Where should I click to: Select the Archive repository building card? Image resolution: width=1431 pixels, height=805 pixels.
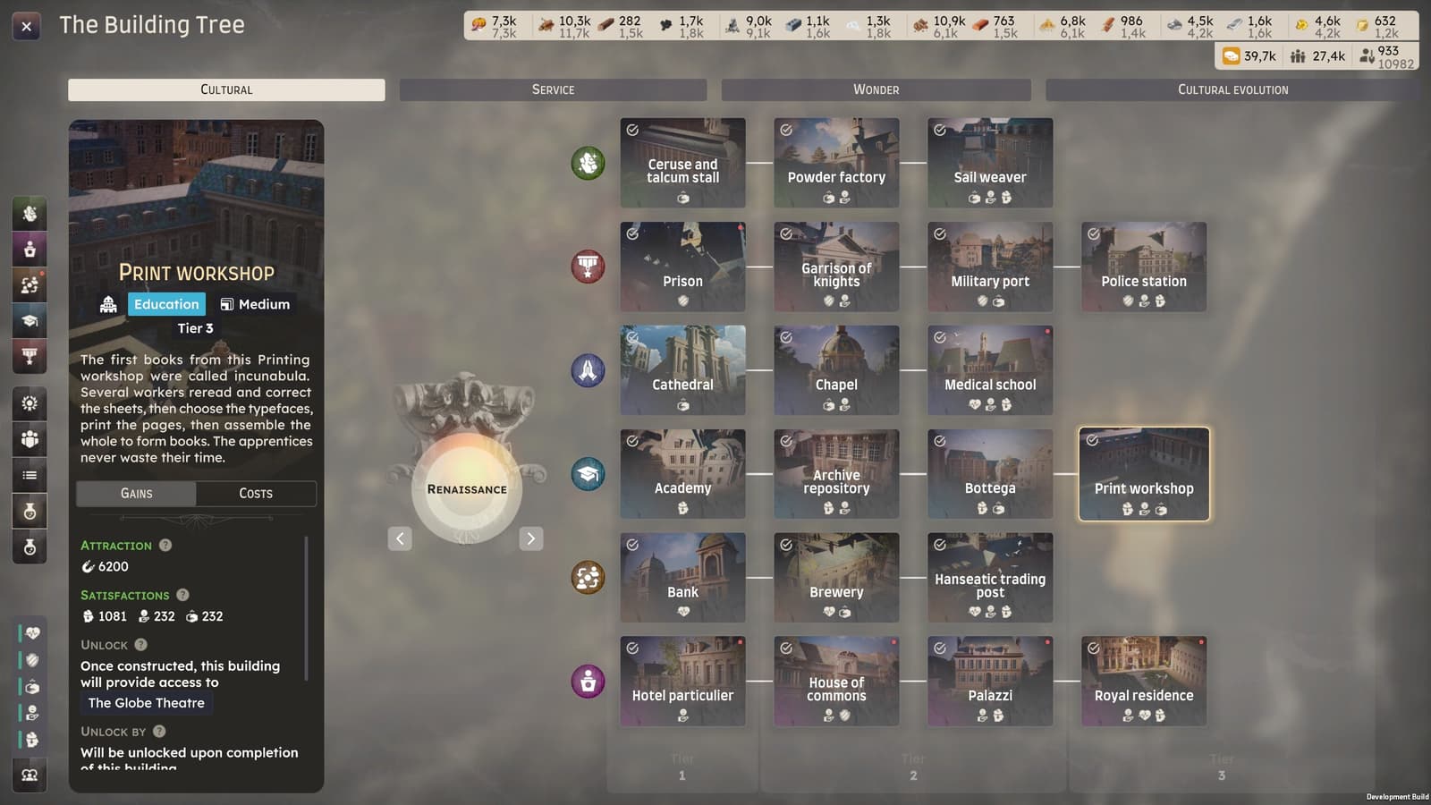click(x=836, y=474)
